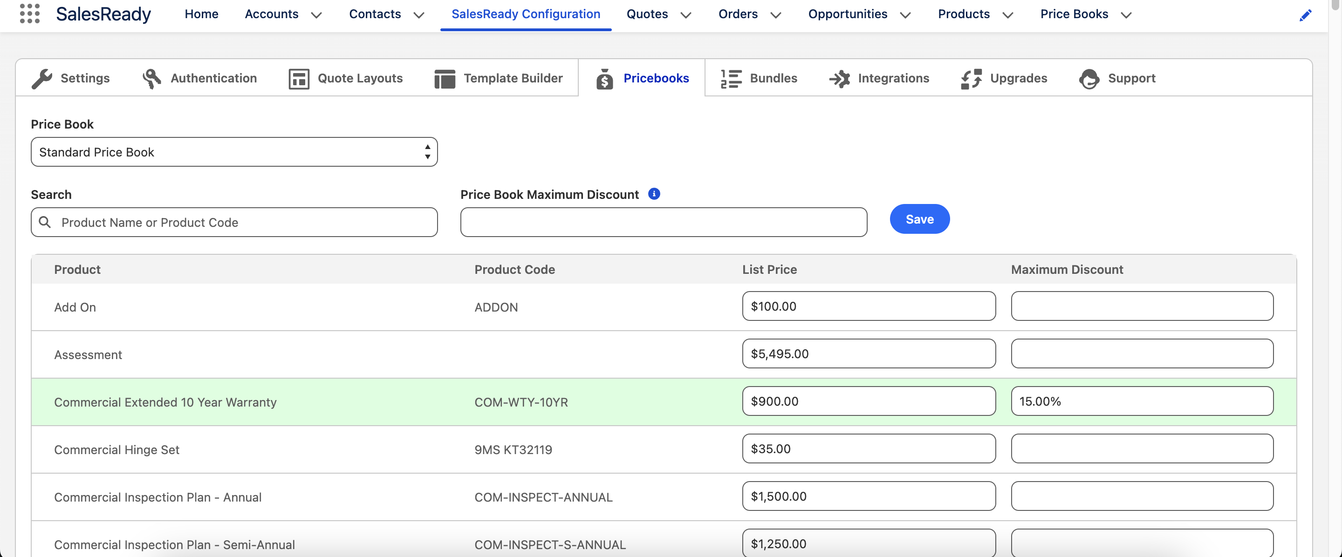This screenshot has height=557, width=1342.
Task: Click the product search field
Action: 234,222
